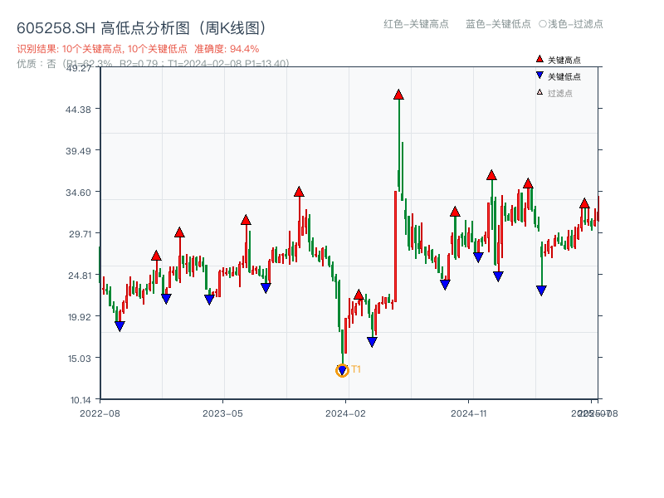
Task: Click the 39.49 y-axis label
Action: [78, 151]
